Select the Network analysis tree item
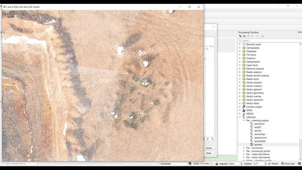This screenshot has width=302, height=170. point(255,68)
